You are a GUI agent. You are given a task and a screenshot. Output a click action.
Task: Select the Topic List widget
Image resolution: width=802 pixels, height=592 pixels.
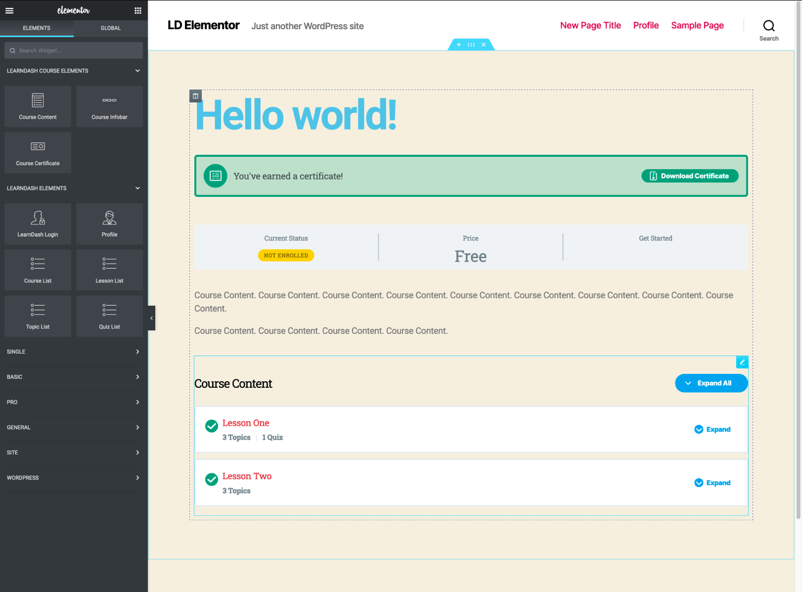(x=38, y=316)
